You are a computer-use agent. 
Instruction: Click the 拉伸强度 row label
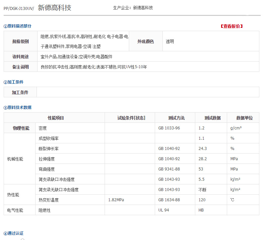pos(46,159)
